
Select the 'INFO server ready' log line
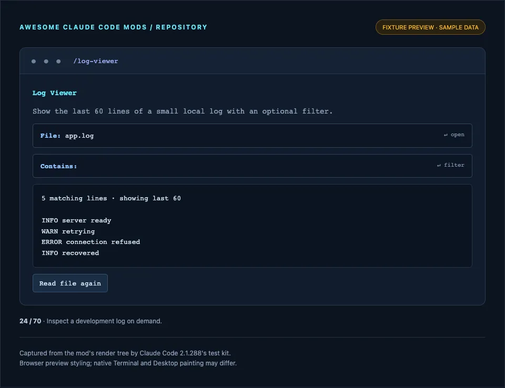(x=76, y=221)
